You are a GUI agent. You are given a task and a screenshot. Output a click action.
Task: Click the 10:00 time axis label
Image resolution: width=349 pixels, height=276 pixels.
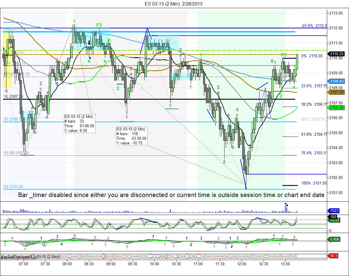[x=154, y=264]
